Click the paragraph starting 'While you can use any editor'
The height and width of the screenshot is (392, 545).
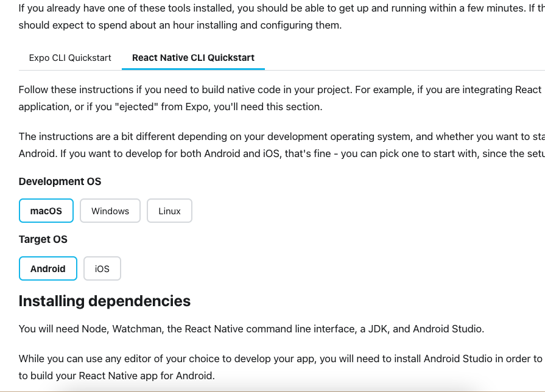coord(244,359)
